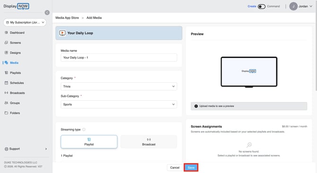317x173 pixels.
Task: Click the Folders menu item
Action: point(15,113)
